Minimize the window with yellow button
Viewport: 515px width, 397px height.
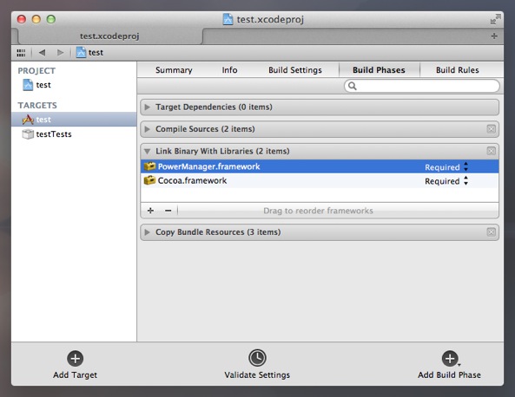[36, 19]
